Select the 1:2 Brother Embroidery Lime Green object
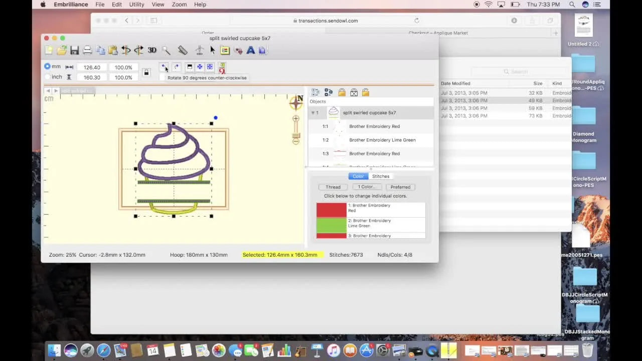The image size is (642, 361). (x=371, y=140)
